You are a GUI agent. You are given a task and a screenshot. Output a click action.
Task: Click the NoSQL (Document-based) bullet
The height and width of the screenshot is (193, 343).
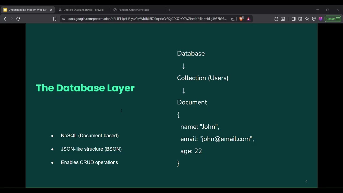click(x=90, y=136)
